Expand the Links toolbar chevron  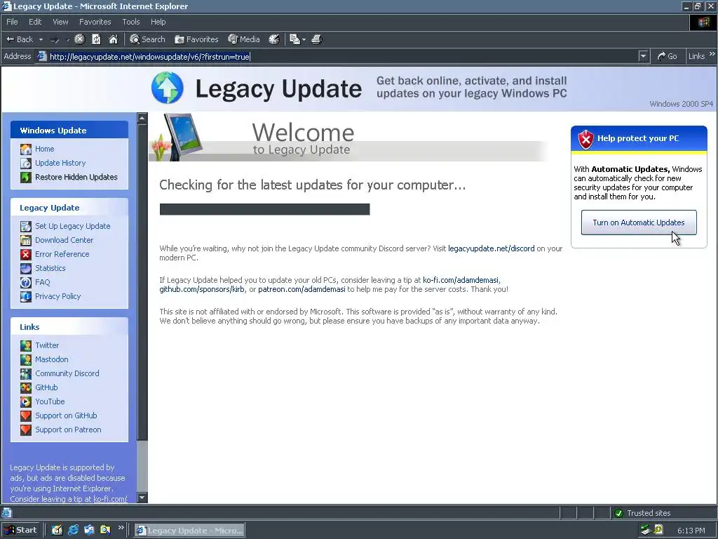point(712,54)
